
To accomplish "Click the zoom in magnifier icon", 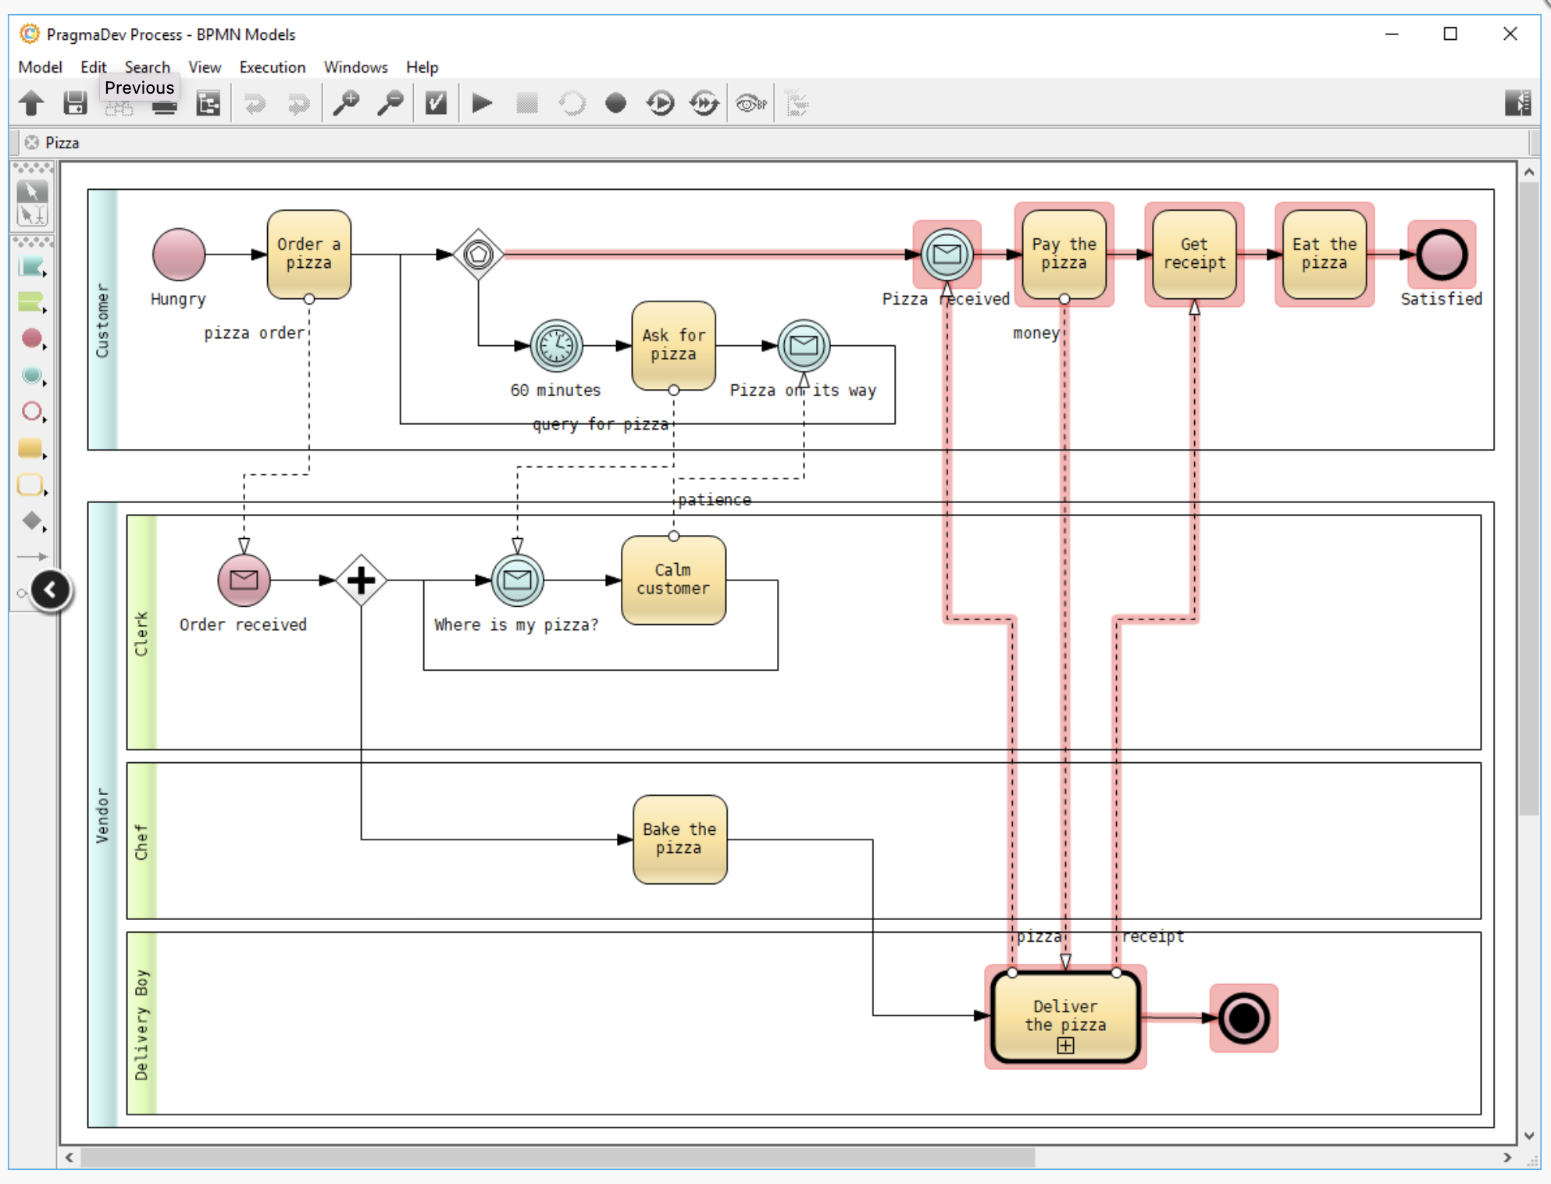I will point(346,103).
